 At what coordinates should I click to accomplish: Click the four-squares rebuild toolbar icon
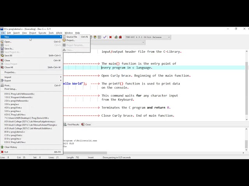[99, 37]
